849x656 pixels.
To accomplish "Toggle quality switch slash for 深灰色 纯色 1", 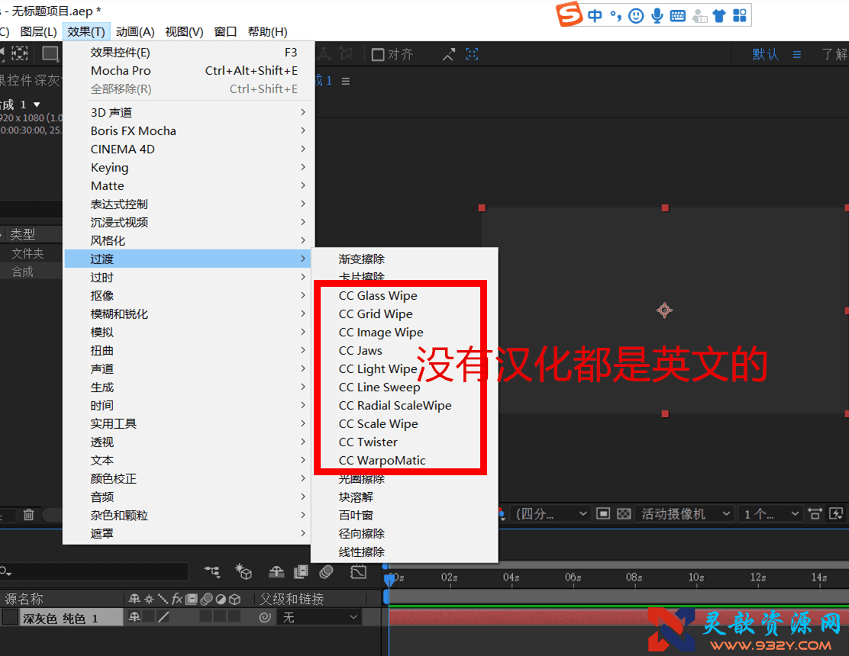I will 163,616.
